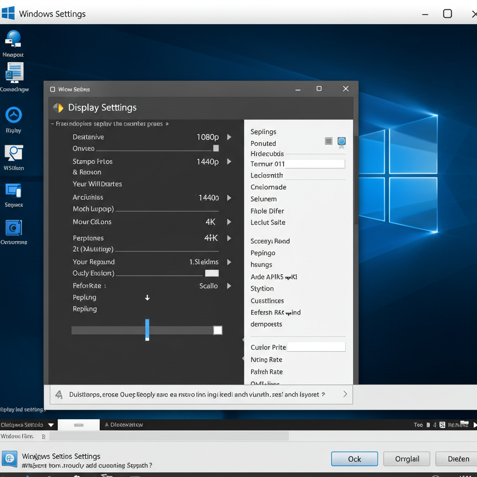The image size is (477, 477).
Task: Select Pepingo in the right panel
Action: click(x=263, y=253)
